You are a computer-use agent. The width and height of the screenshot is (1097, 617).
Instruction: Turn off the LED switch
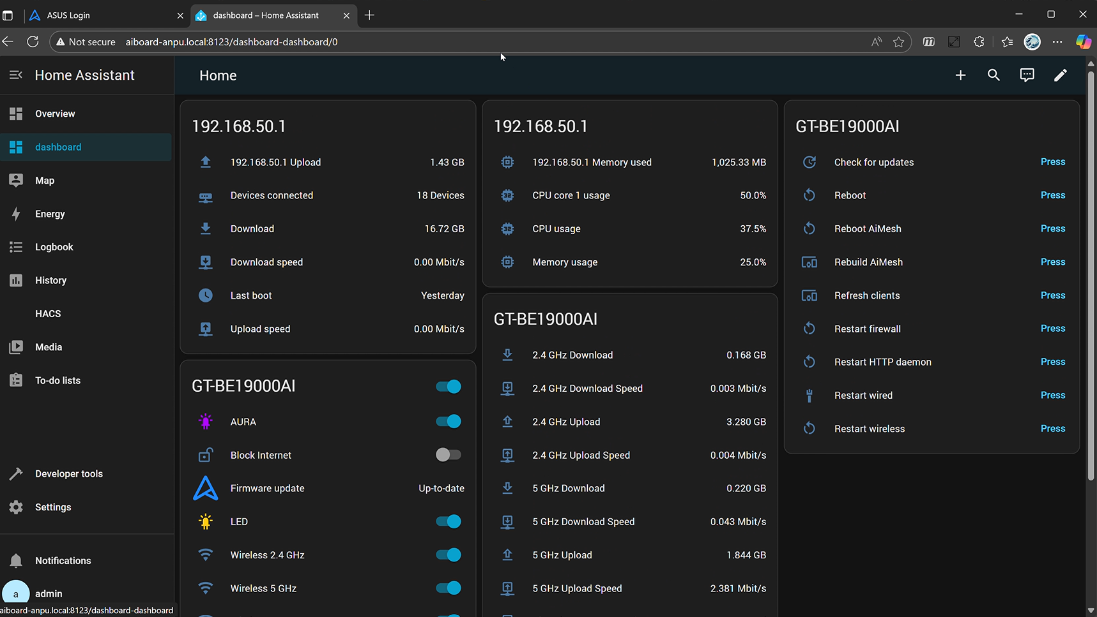(449, 522)
